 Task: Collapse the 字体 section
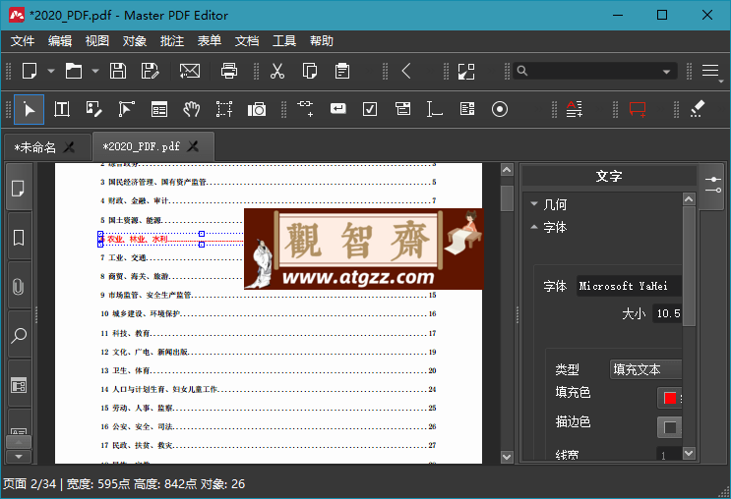click(x=549, y=227)
